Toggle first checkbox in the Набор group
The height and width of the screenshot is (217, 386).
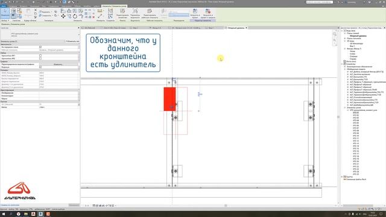point(40,55)
